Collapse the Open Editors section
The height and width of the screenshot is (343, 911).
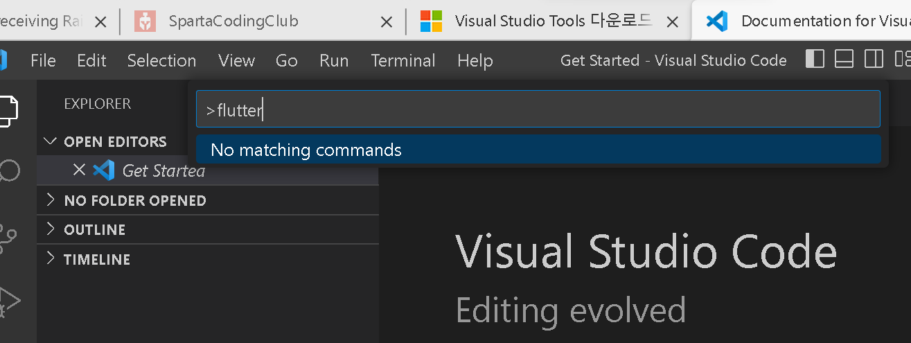pos(50,141)
